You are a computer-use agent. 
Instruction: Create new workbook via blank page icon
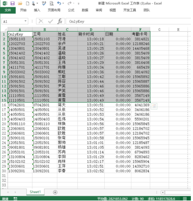(28, 3)
